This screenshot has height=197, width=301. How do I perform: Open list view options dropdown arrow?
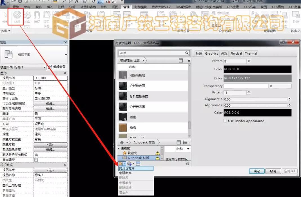point(189,142)
